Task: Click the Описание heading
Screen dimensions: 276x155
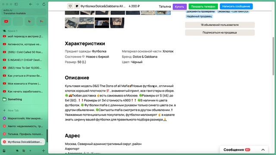Action: (77, 77)
